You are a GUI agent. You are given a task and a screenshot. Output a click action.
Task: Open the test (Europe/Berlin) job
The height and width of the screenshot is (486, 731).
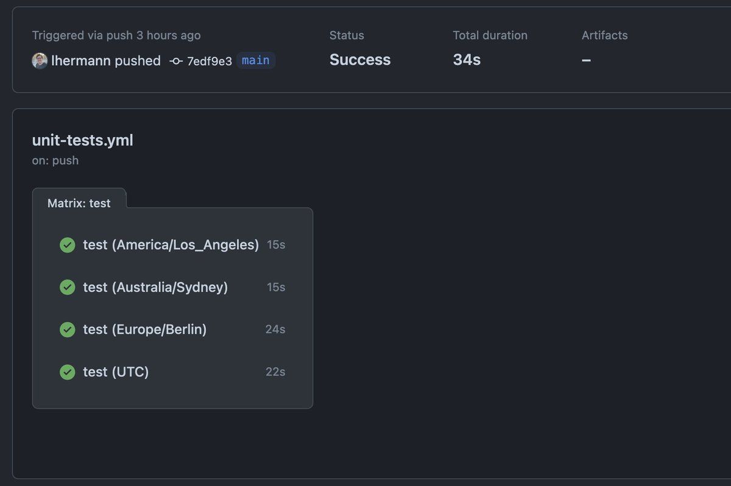click(145, 329)
